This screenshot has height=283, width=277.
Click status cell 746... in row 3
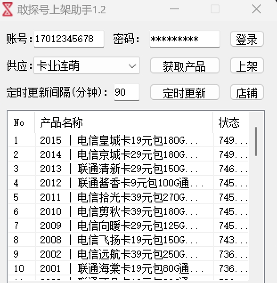click(231, 169)
